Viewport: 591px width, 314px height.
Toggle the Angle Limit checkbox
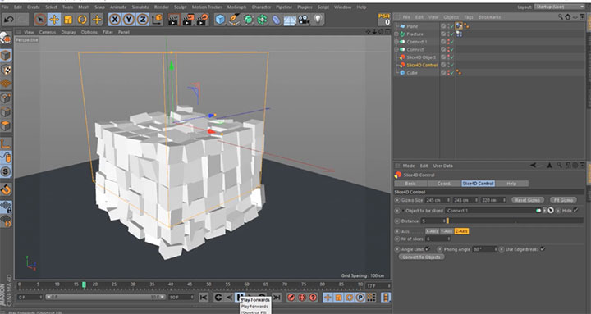click(428, 249)
